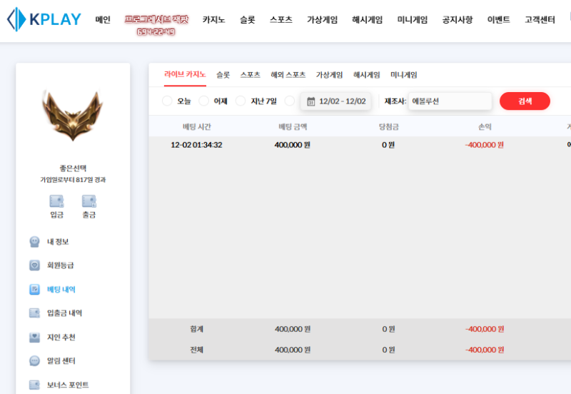Click the jackpot timer 694:22:49
Viewport: 571px width, 394px height.
[x=156, y=32]
